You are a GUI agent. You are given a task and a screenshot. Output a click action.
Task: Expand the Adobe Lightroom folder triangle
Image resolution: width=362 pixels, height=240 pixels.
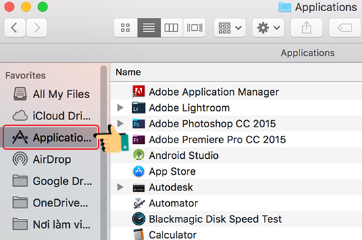120,107
